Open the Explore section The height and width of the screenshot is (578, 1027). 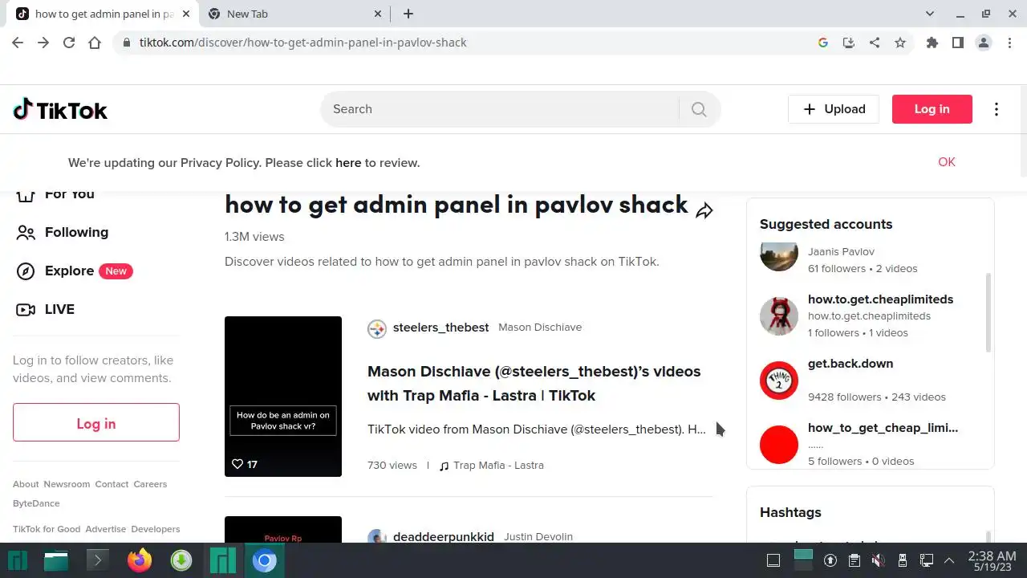[x=69, y=271]
